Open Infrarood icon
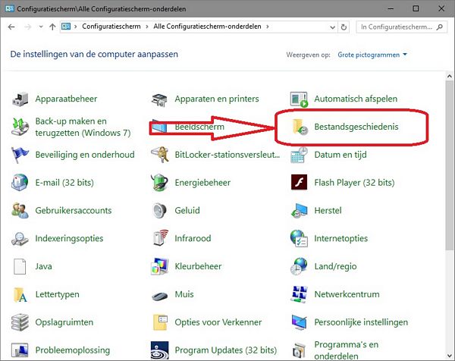This screenshot has height=361, width=455. coord(160,238)
